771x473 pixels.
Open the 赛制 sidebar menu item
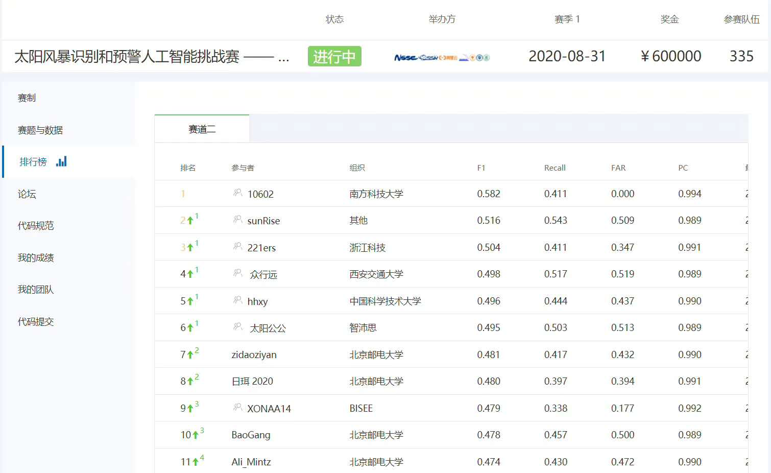pyautogui.click(x=27, y=98)
